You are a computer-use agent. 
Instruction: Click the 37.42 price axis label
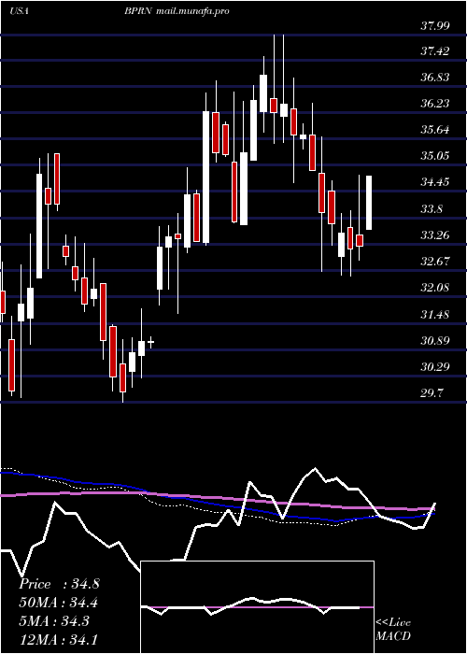pyautogui.click(x=435, y=51)
